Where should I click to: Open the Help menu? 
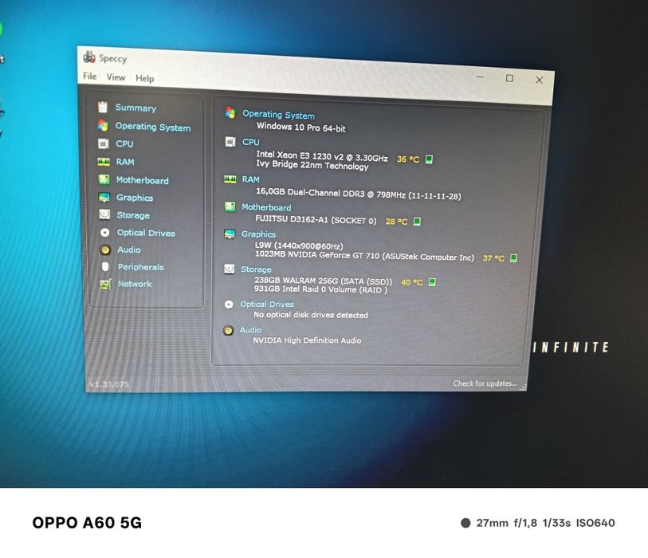pyautogui.click(x=144, y=79)
